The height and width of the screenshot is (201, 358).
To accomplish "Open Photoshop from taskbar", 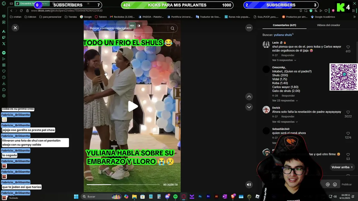I will coord(200,197).
